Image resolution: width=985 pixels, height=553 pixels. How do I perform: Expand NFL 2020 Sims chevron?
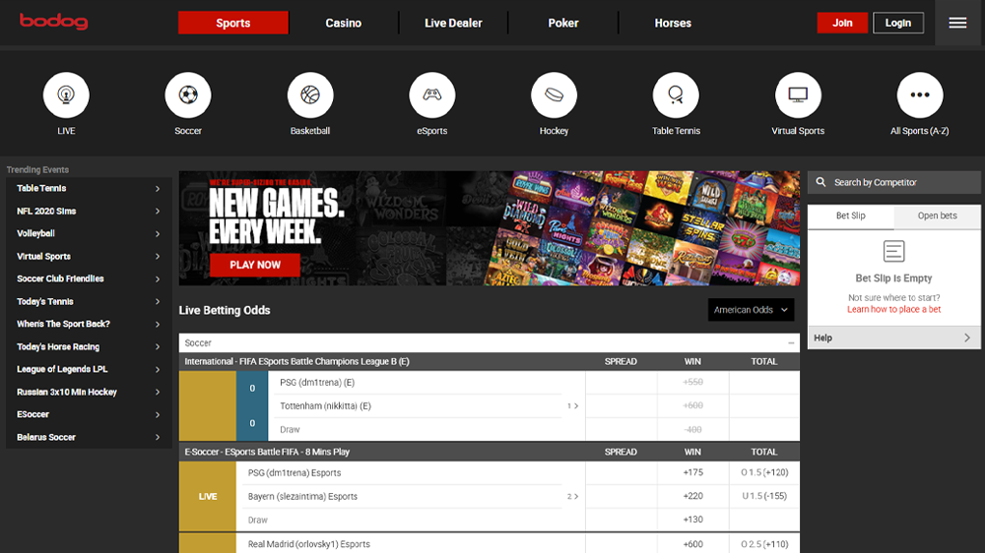click(157, 211)
